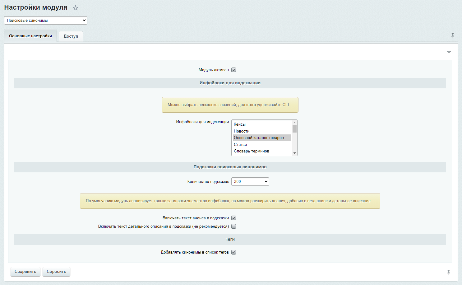Select 'Кейсы' in the infoblock list
The image size is (462, 285).
tap(240, 124)
